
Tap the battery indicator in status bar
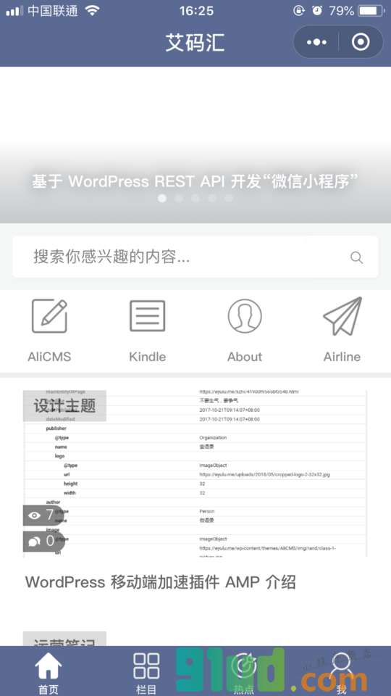tap(371, 11)
